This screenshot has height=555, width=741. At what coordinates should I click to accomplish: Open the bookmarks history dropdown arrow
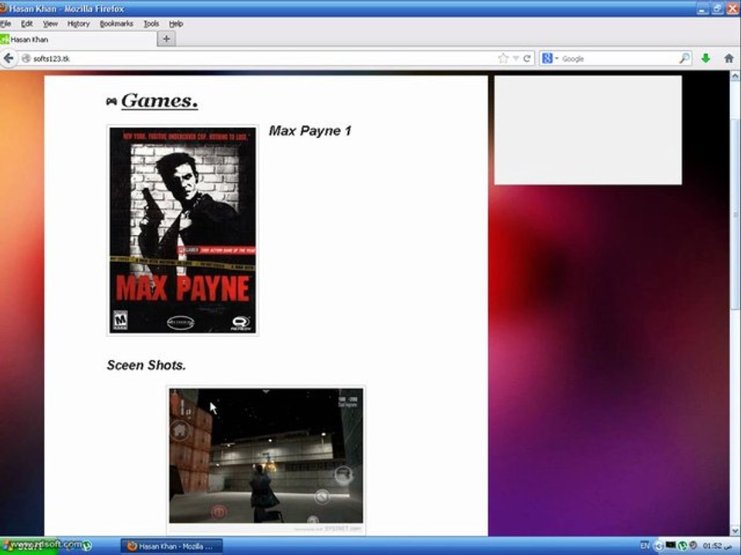pos(516,59)
